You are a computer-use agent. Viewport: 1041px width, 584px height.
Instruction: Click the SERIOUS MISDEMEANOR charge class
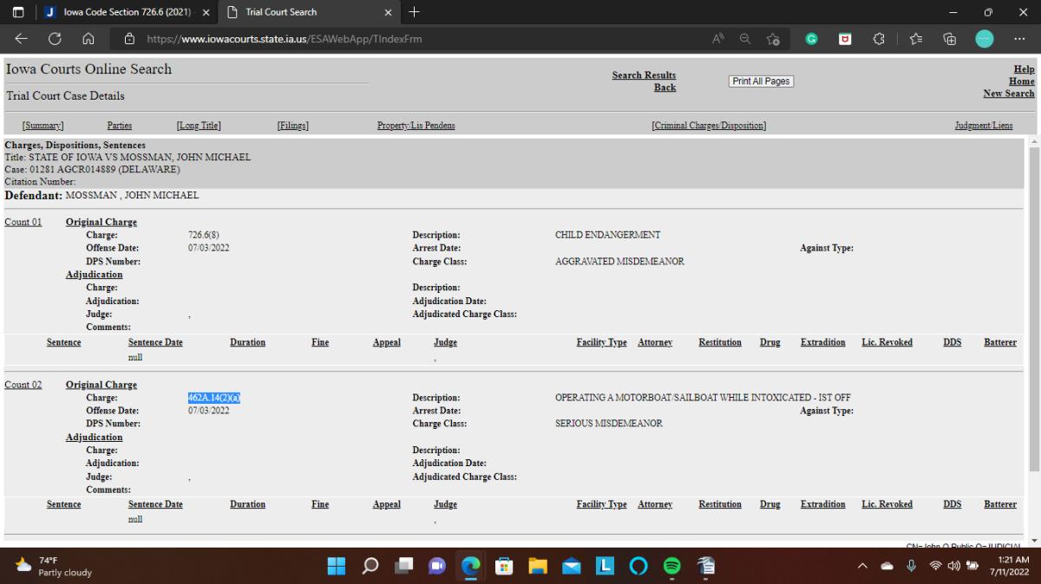pyautogui.click(x=609, y=424)
